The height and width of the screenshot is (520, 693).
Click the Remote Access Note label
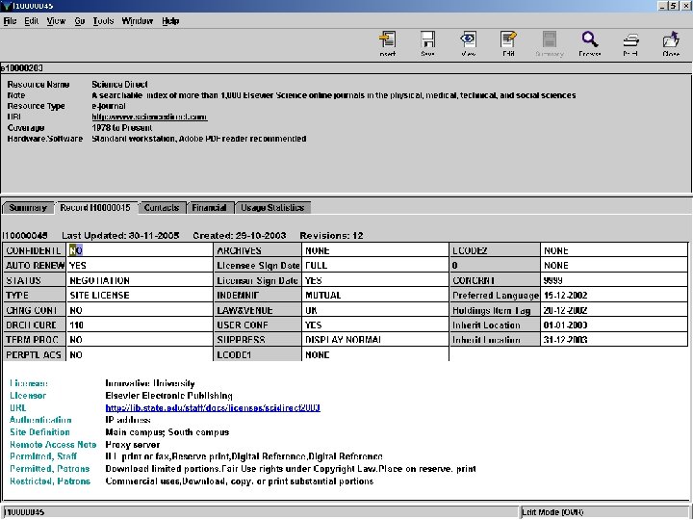click(53, 444)
